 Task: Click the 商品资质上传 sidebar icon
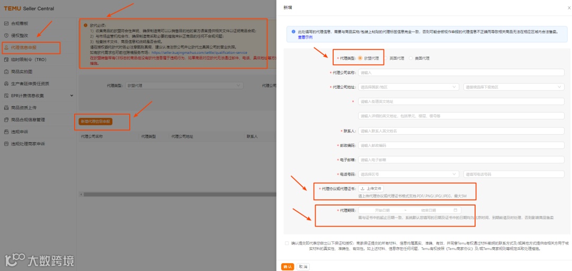[x=6, y=108]
